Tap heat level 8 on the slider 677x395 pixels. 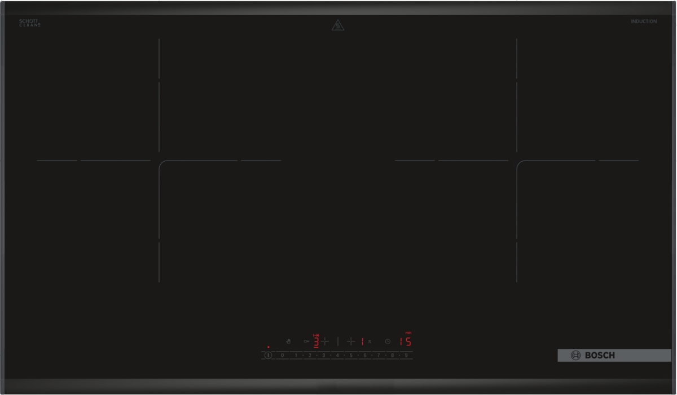coord(393,356)
